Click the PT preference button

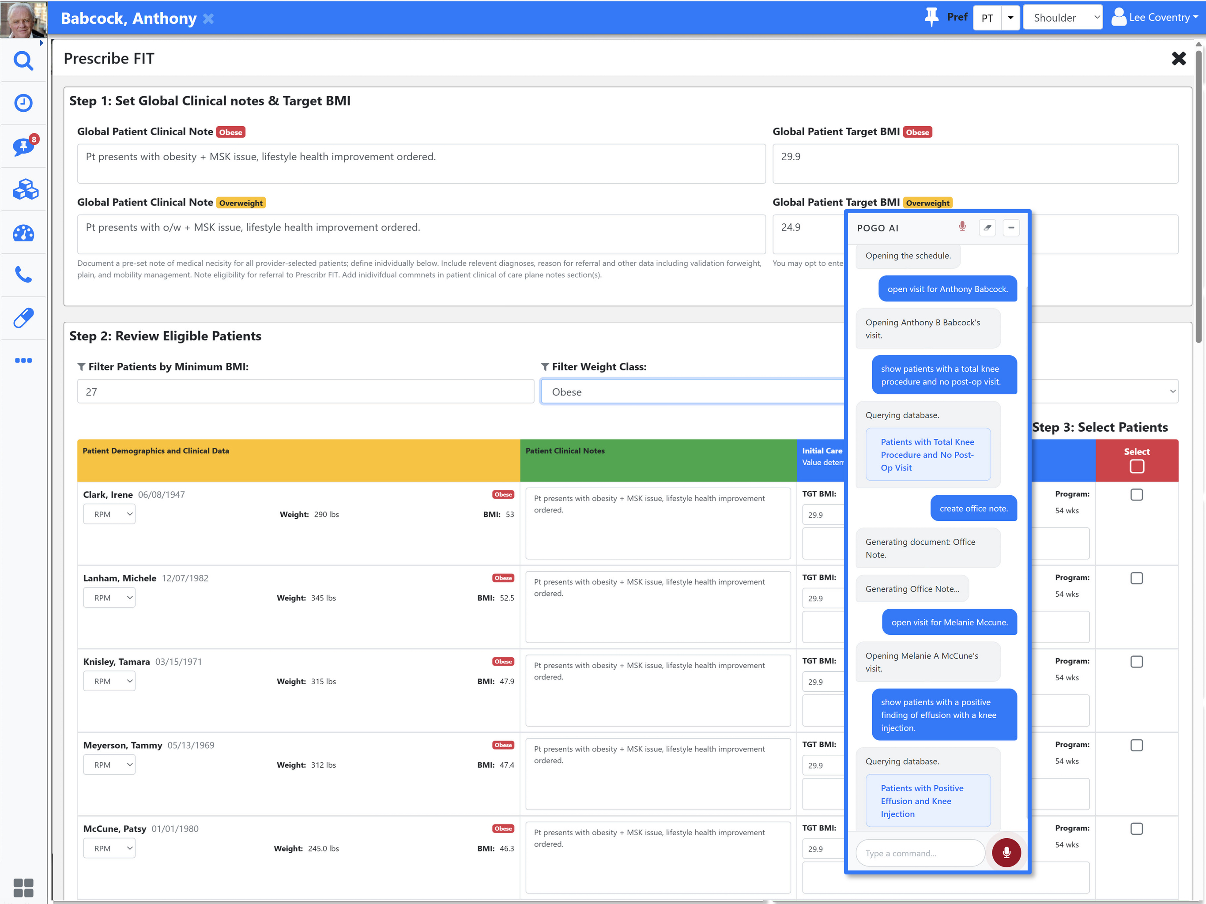987,18
